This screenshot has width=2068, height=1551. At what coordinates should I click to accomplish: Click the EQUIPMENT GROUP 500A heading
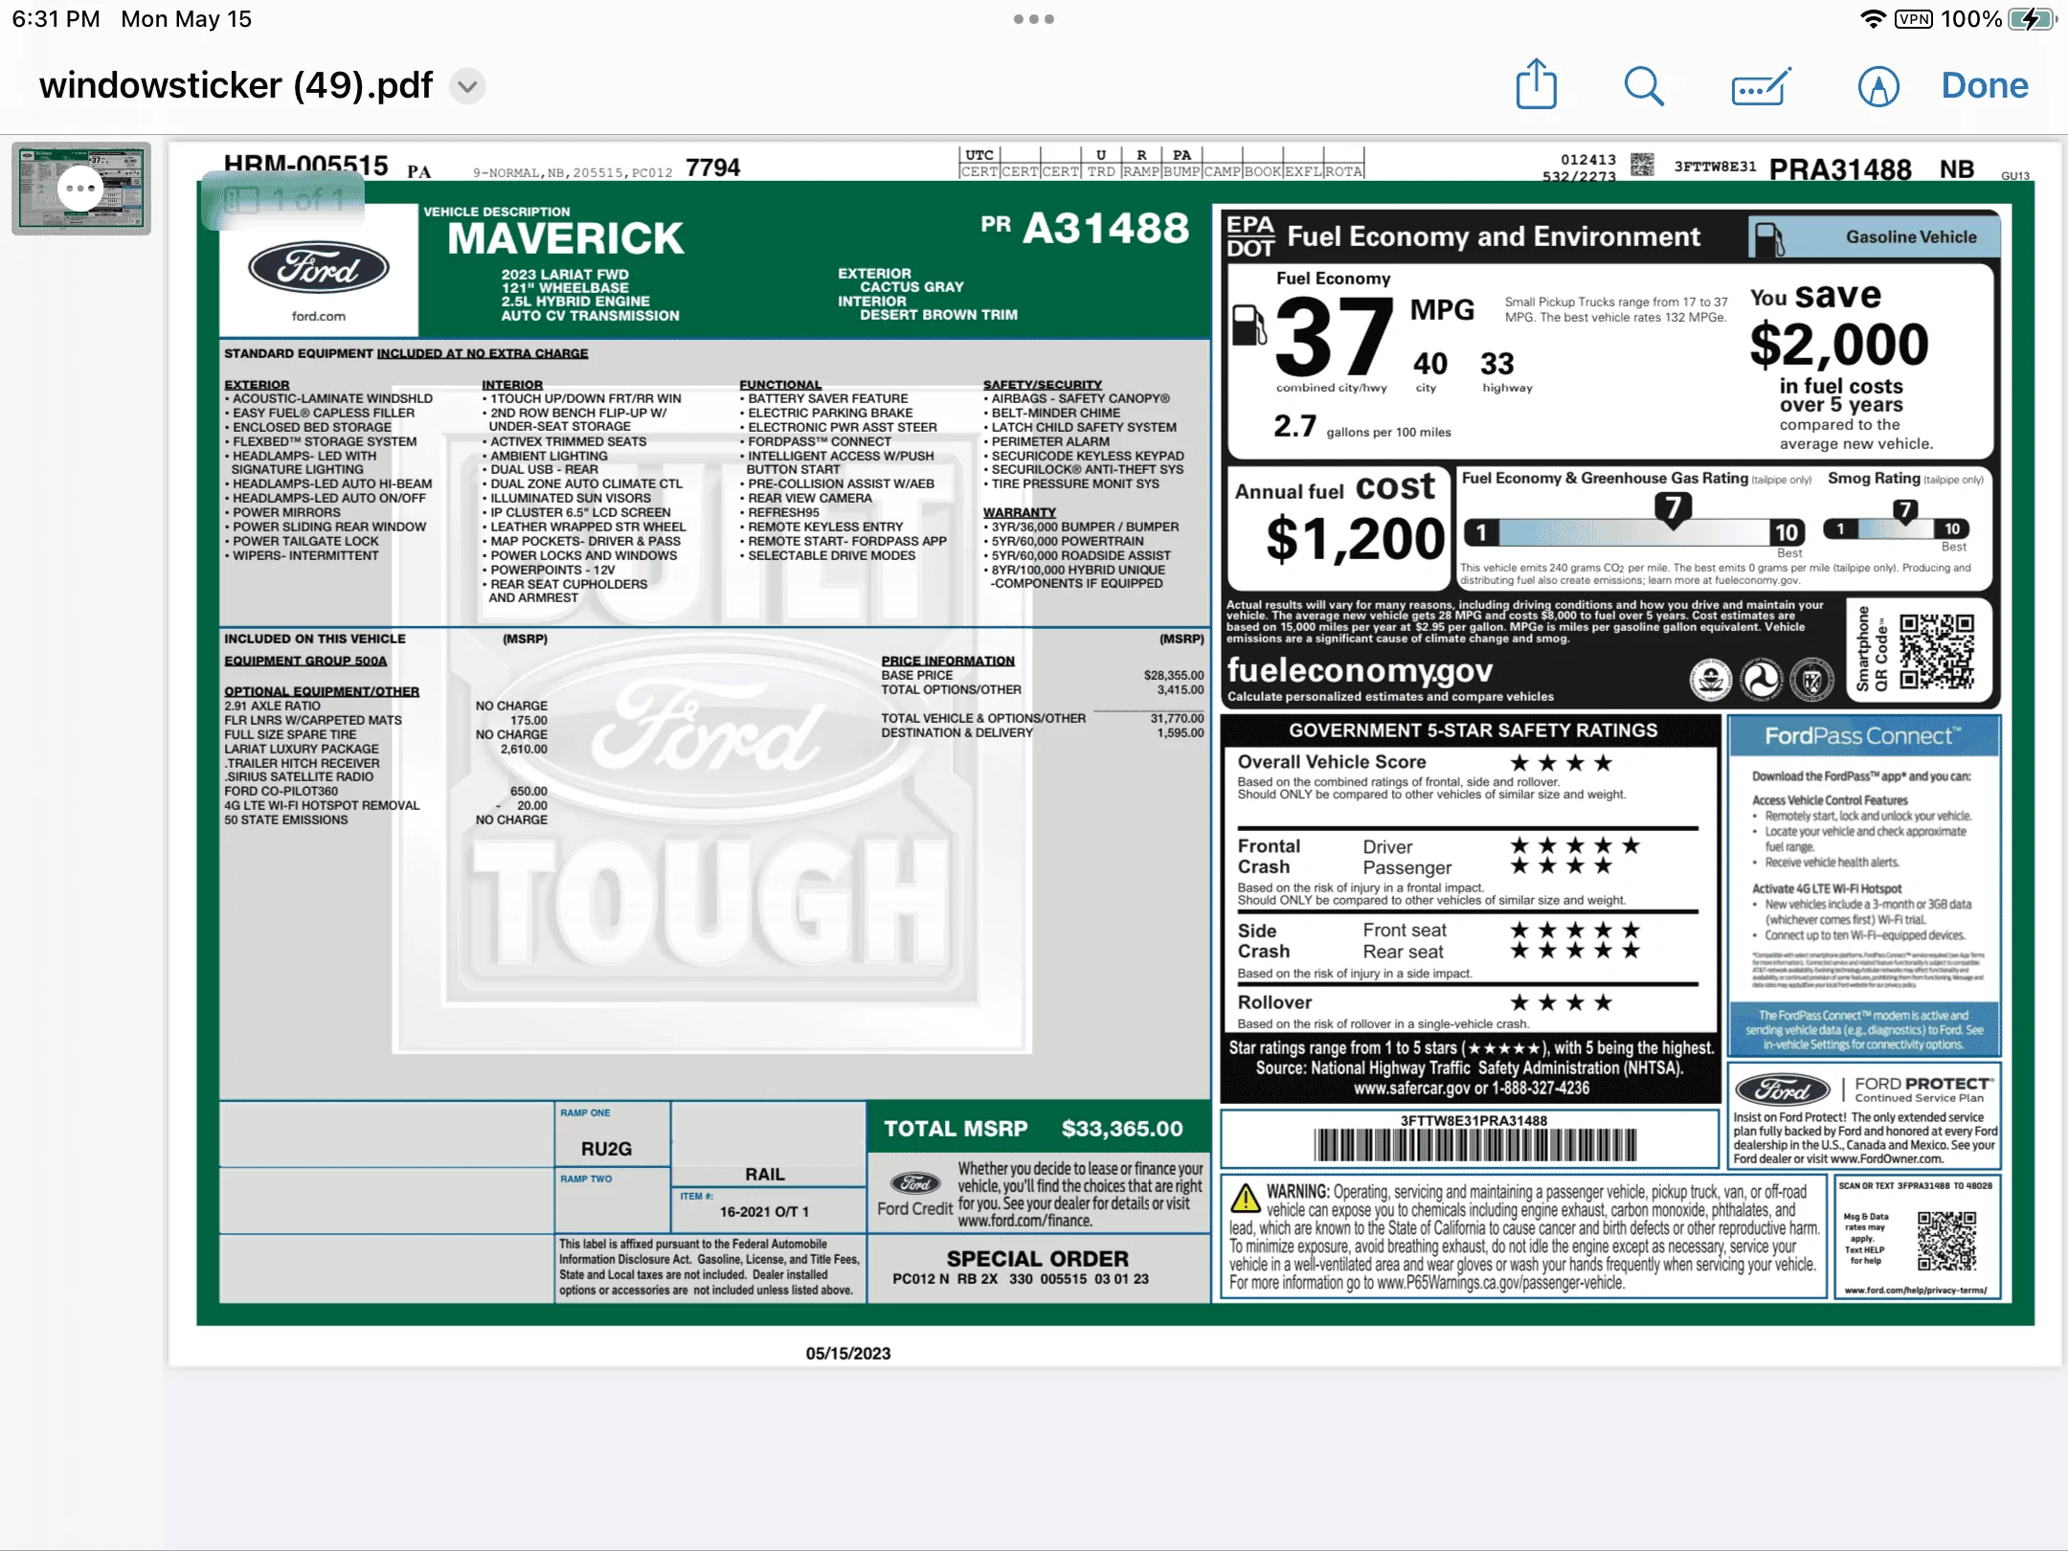coord(305,661)
